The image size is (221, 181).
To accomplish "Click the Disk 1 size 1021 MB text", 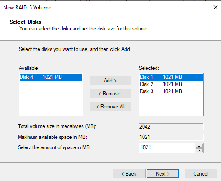I will [172, 77].
